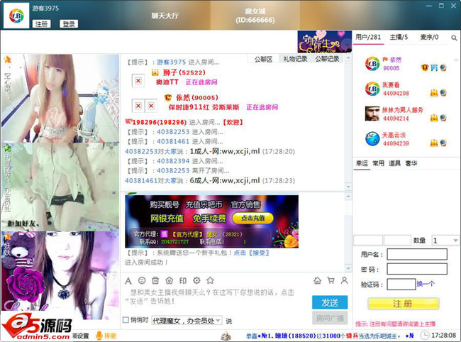Click avatar of user 我要看 44094208
Screen dimensions: 461x342
point(372,89)
